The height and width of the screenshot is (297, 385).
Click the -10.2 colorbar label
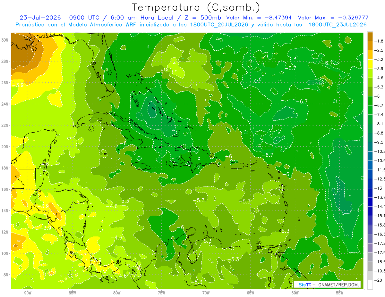point(380,151)
